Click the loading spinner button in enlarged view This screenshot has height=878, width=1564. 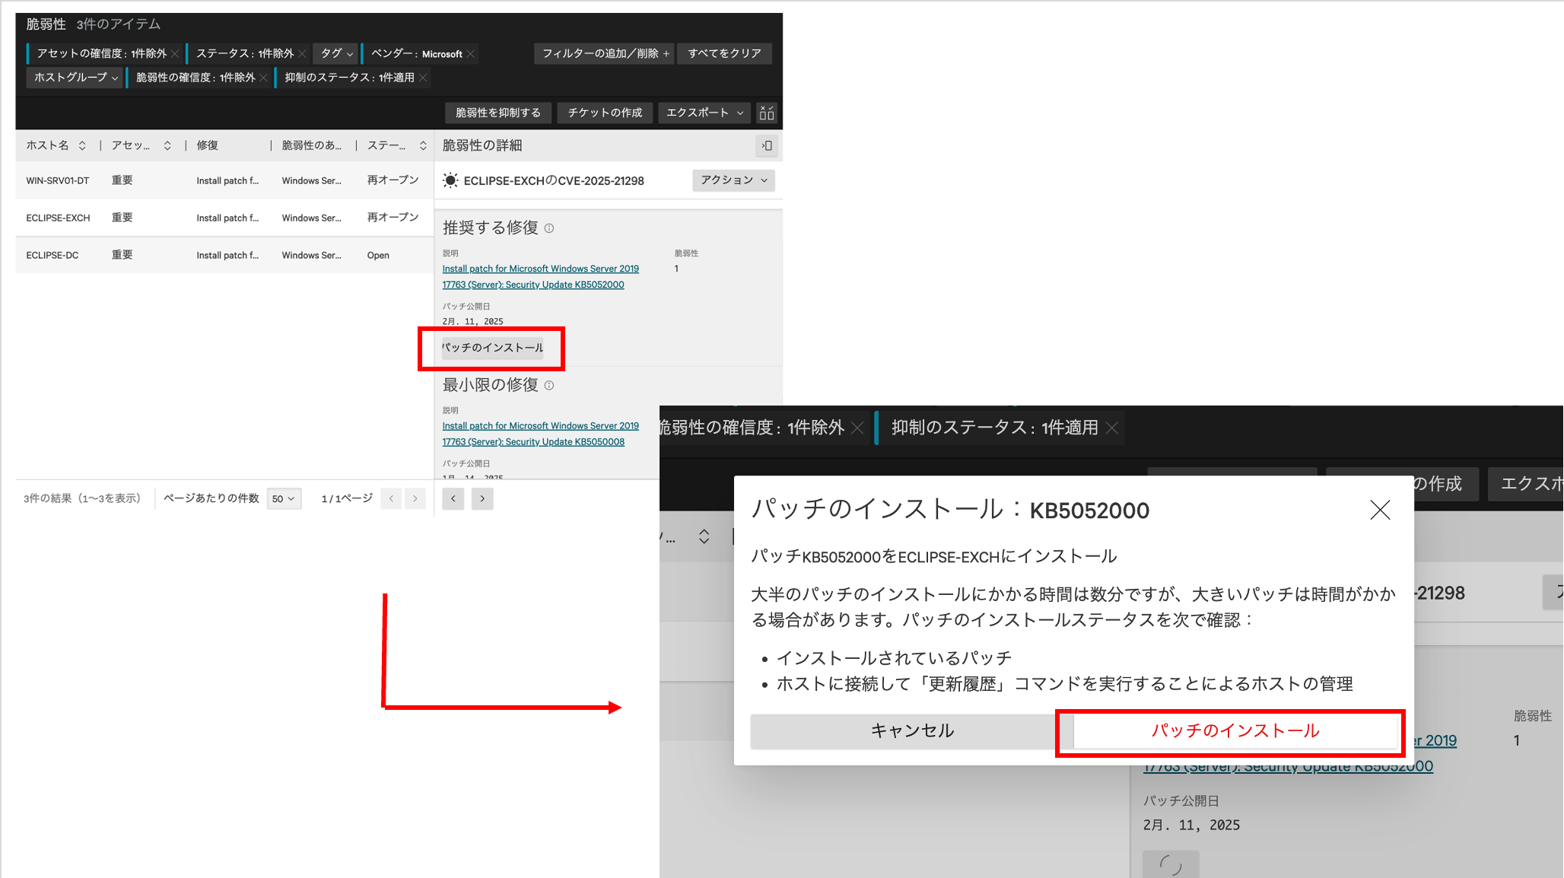tap(1171, 864)
